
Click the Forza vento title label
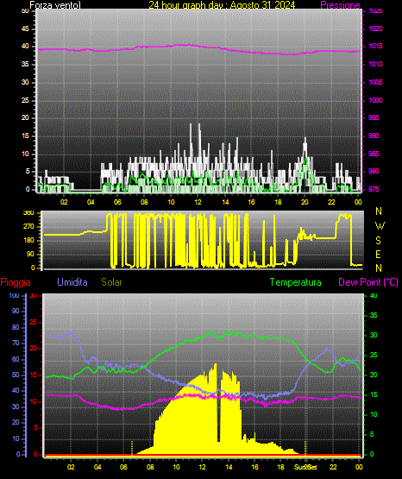55,5
